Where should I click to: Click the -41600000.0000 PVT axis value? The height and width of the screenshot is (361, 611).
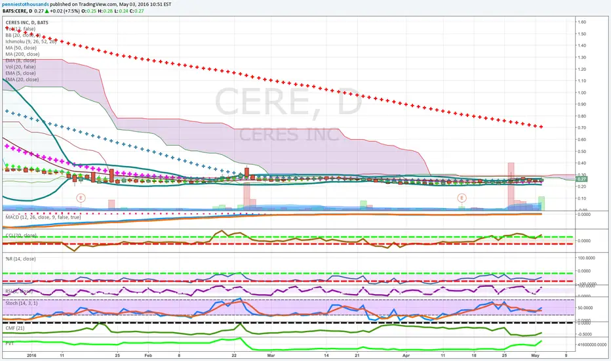click(592, 345)
